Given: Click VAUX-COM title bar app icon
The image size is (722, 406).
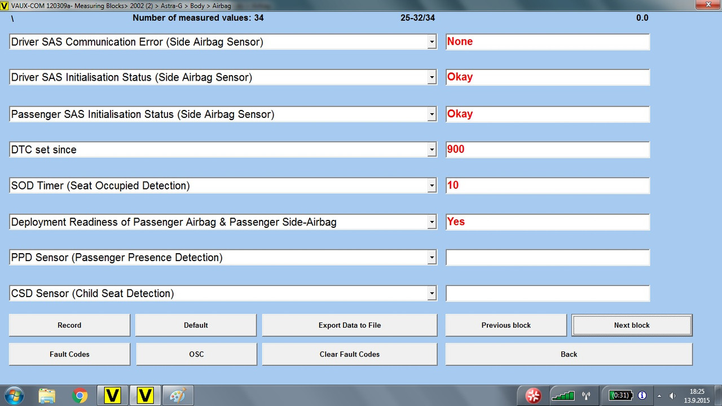Looking at the screenshot, I should click(x=5, y=5).
